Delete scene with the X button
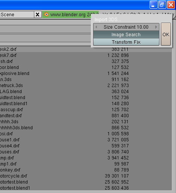 pos(38,15)
